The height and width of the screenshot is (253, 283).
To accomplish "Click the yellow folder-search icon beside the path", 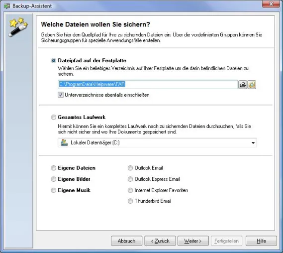I will coord(252,85).
